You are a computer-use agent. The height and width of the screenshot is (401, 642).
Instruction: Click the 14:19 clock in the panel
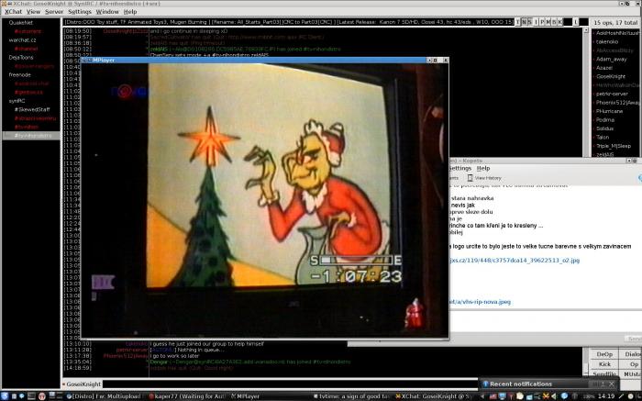point(606,396)
